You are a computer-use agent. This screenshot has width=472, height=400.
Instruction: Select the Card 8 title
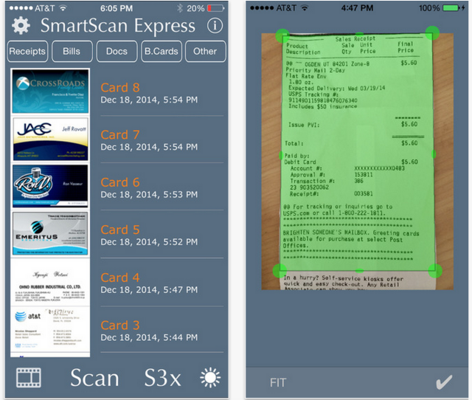coord(120,88)
